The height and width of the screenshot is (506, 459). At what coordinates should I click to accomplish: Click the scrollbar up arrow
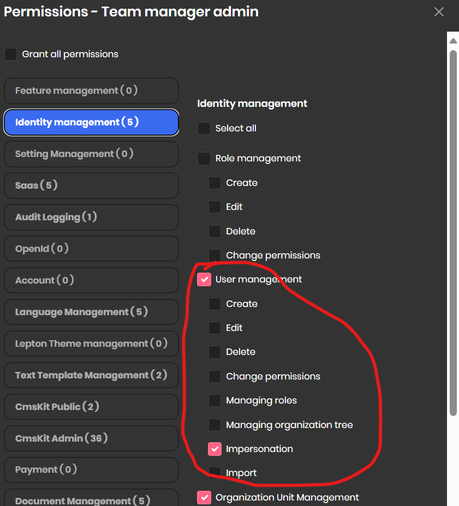point(453,41)
